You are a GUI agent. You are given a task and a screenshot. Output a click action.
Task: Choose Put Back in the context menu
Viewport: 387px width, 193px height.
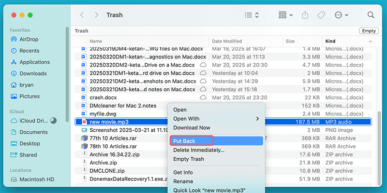216,141
